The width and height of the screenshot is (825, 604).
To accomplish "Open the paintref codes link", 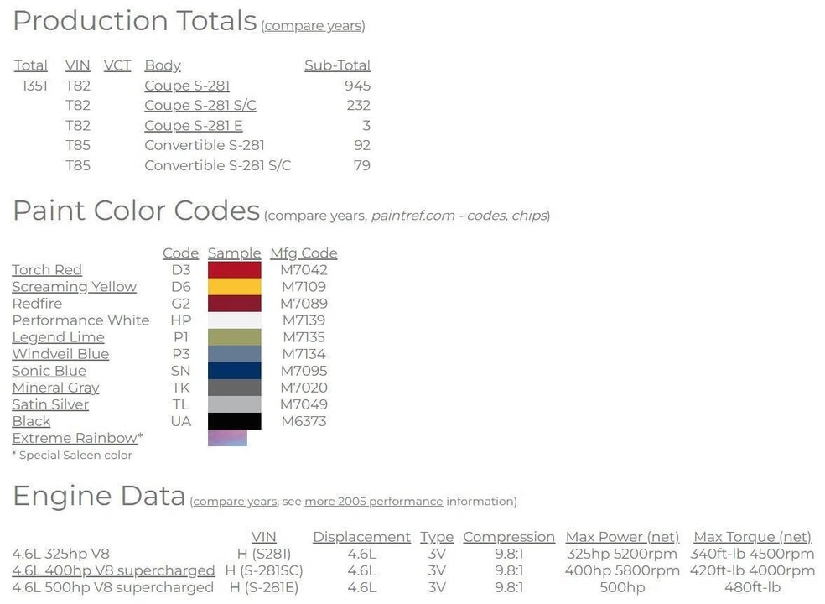I will [486, 216].
